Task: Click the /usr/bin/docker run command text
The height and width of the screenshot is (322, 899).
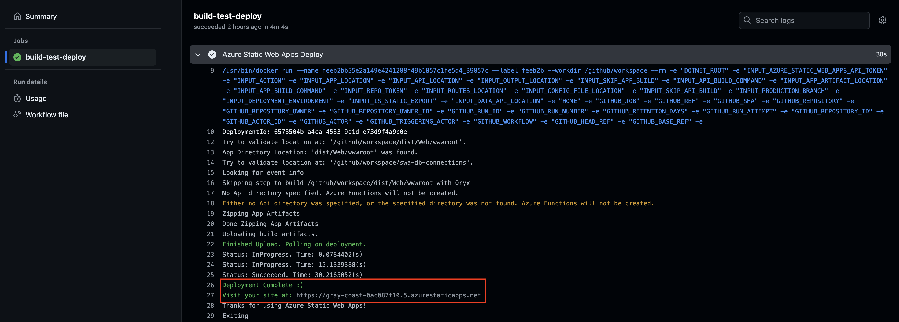Action: pos(555,96)
